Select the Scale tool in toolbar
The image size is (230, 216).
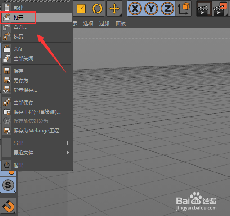coord(81,9)
